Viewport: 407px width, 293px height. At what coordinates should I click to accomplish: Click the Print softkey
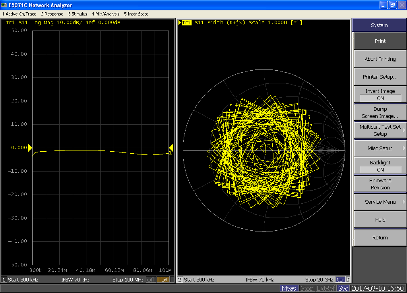coord(380,41)
